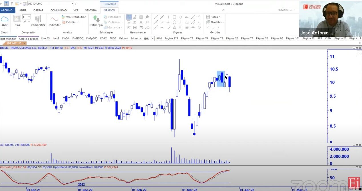Viewport: 362px width, 191px height.
Task: Open the CLNX page tab
Action: pos(328,38)
